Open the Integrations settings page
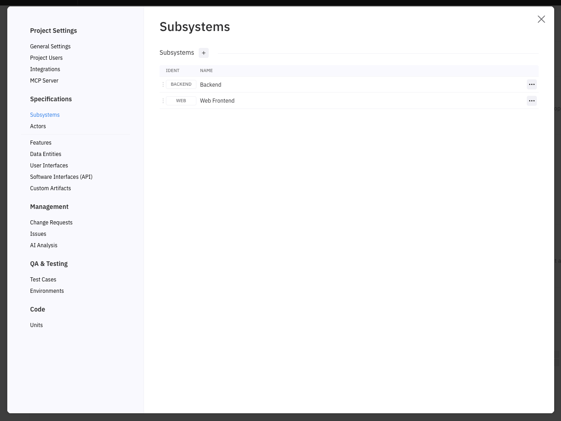 coord(45,69)
